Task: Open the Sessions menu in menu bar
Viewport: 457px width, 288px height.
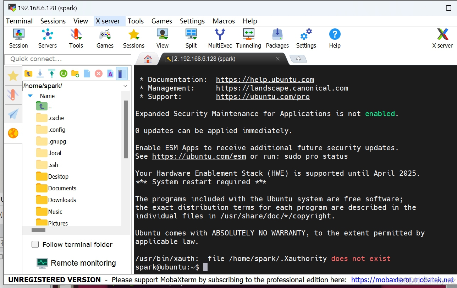Action: click(x=53, y=21)
